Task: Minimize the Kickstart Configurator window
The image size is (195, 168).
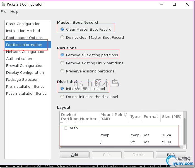Action: click(x=162, y=4)
